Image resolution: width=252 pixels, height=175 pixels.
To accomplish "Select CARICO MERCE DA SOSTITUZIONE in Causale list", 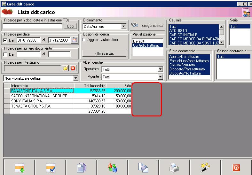I will [x=194, y=43].
